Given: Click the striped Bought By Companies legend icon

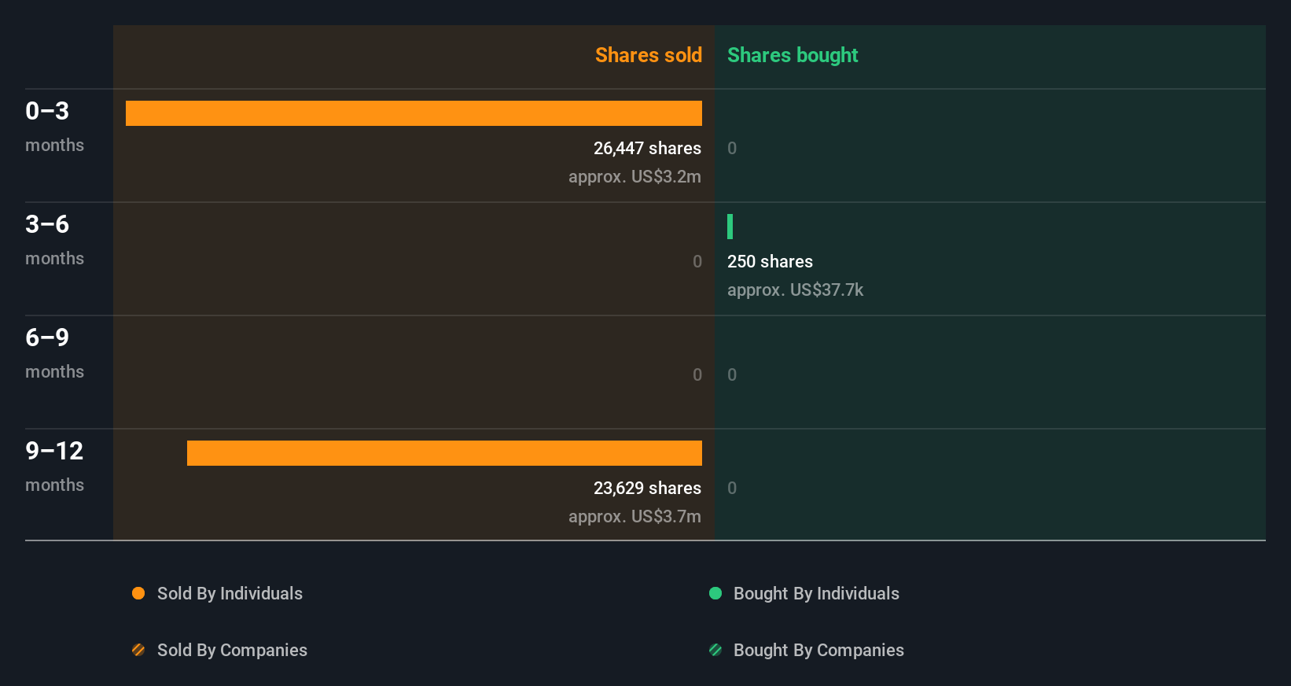Looking at the screenshot, I should point(715,650).
